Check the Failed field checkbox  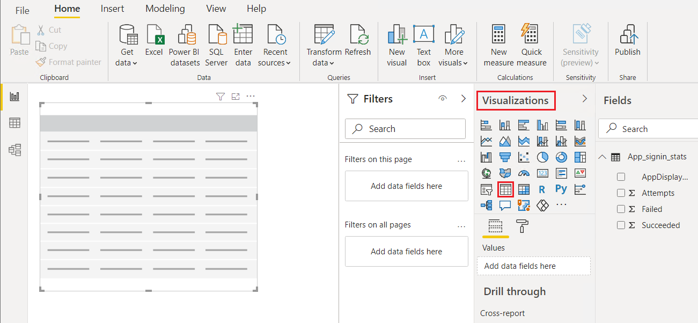tap(621, 209)
